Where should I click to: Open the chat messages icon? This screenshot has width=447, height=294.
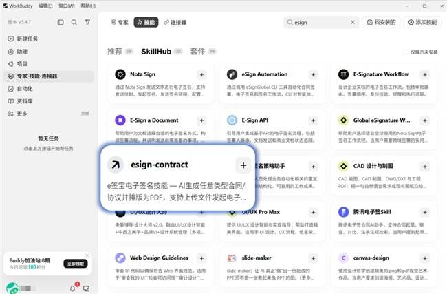tap(86, 288)
